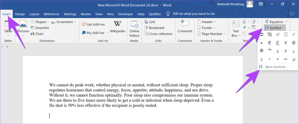299x124 pixels.
Task: Open Get Add-ins store
Action: coord(93,24)
